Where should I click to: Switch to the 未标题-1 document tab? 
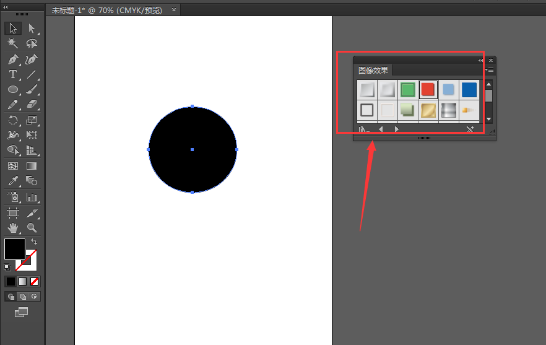(107, 10)
